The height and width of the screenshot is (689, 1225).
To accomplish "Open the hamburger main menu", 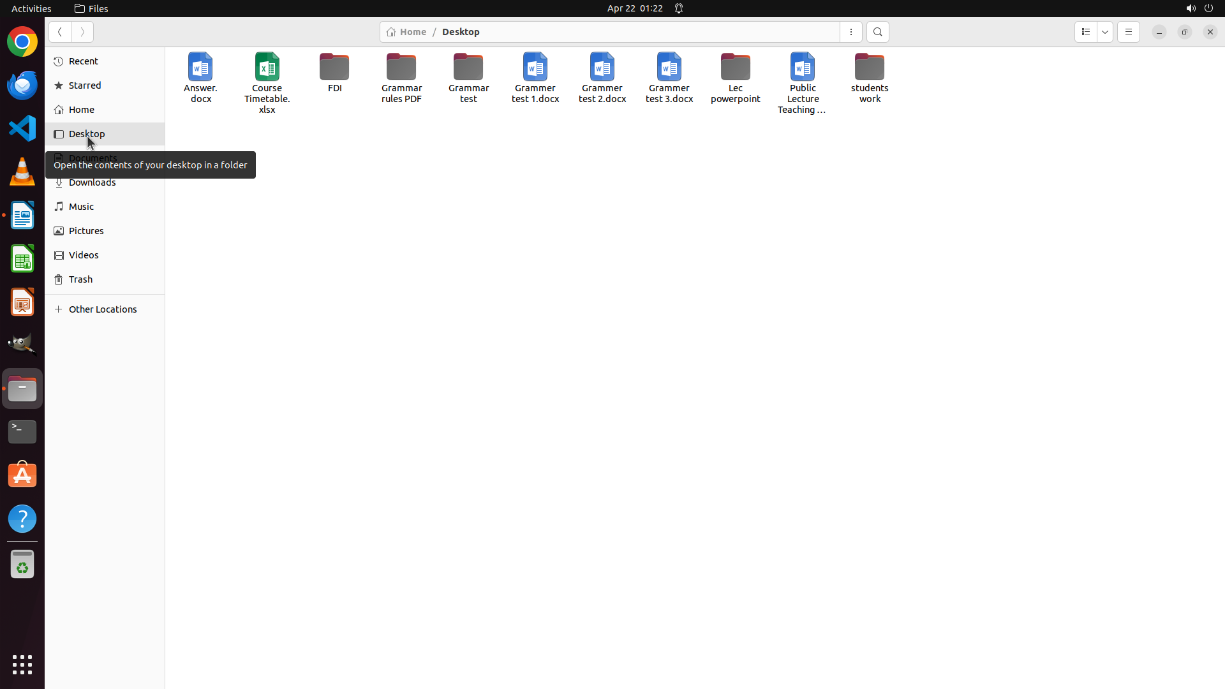I will click(x=1128, y=32).
